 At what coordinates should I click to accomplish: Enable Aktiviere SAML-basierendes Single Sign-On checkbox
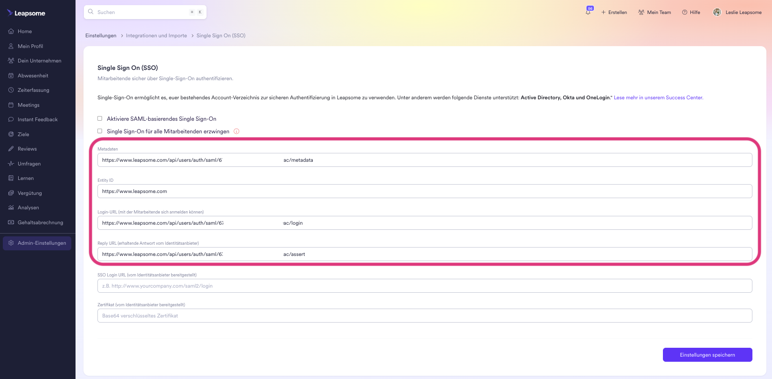tap(100, 119)
